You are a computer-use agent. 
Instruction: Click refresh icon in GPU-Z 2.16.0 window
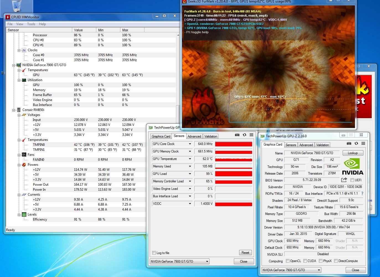pyautogui.click(x=356, y=143)
